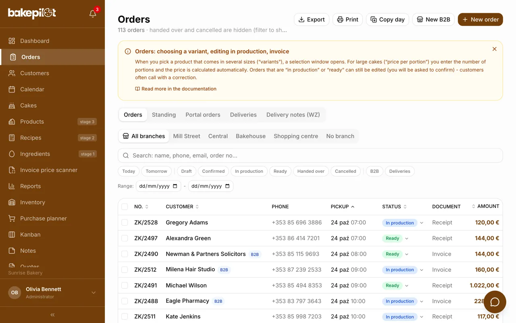This screenshot has height=323, width=516.
Task: Click the Notes sticky note icon
Action: tap(12, 251)
